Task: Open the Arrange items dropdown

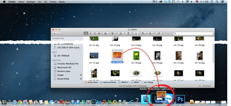Action: pyautogui.click(x=151, y=33)
